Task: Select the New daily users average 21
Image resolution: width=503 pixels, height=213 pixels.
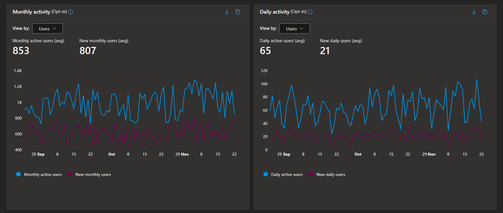Action: pyautogui.click(x=325, y=51)
